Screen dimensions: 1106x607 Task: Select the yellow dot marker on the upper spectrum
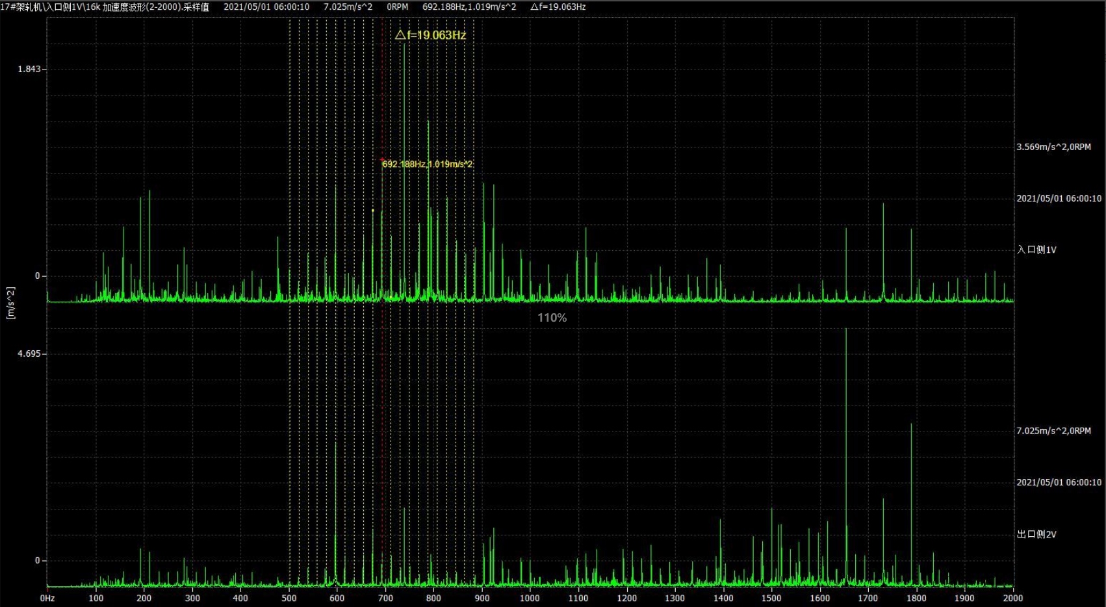coord(372,211)
